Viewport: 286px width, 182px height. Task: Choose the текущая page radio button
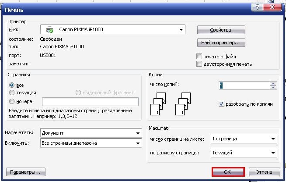pos(12,93)
